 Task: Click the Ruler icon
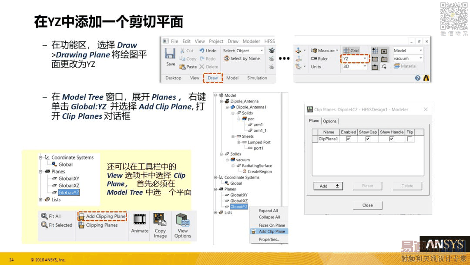(x=314, y=58)
